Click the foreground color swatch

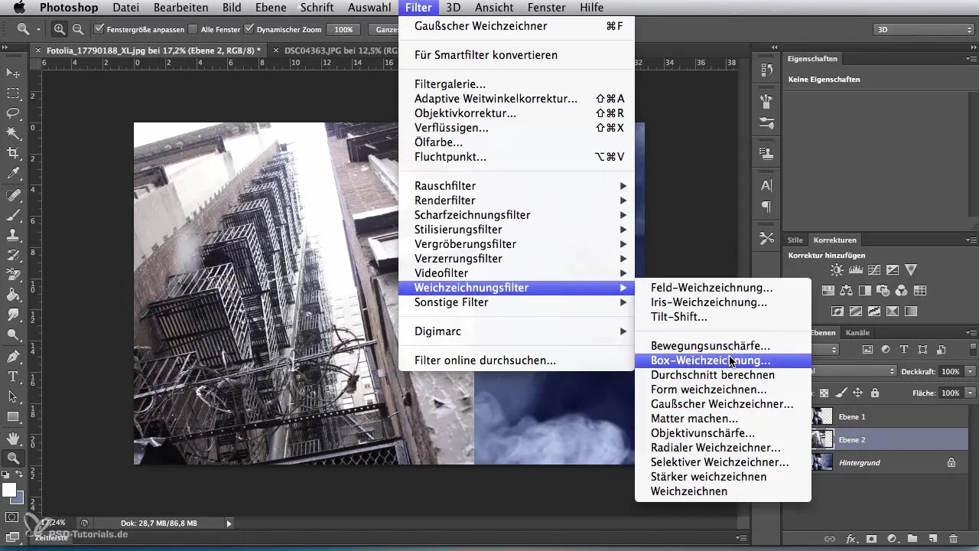(9, 490)
